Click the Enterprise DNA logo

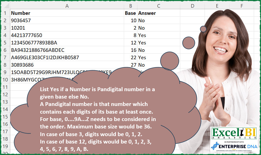234,147
